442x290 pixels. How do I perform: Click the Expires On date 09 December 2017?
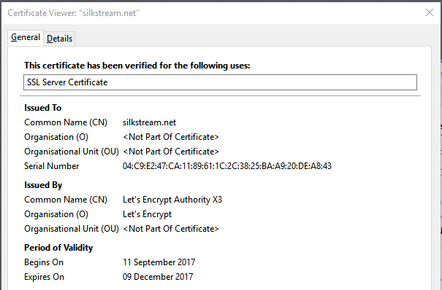click(158, 277)
